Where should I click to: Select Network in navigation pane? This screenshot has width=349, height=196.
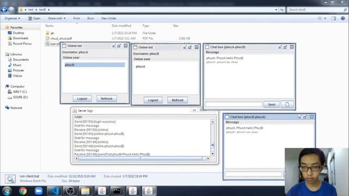pos(16,108)
